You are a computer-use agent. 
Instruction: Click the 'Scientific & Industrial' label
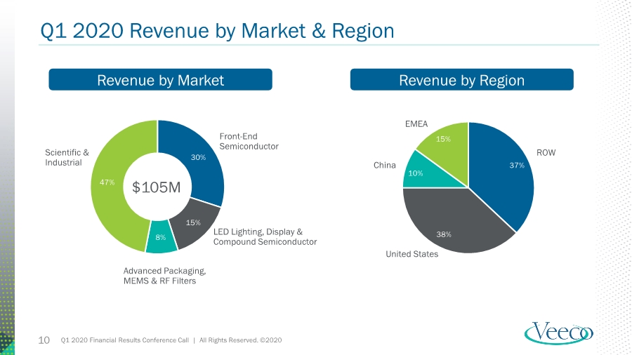67,157
